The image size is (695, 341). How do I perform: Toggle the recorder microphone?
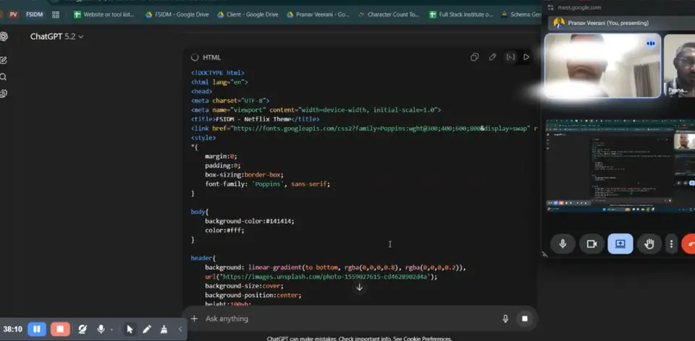click(x=101, y=329)
